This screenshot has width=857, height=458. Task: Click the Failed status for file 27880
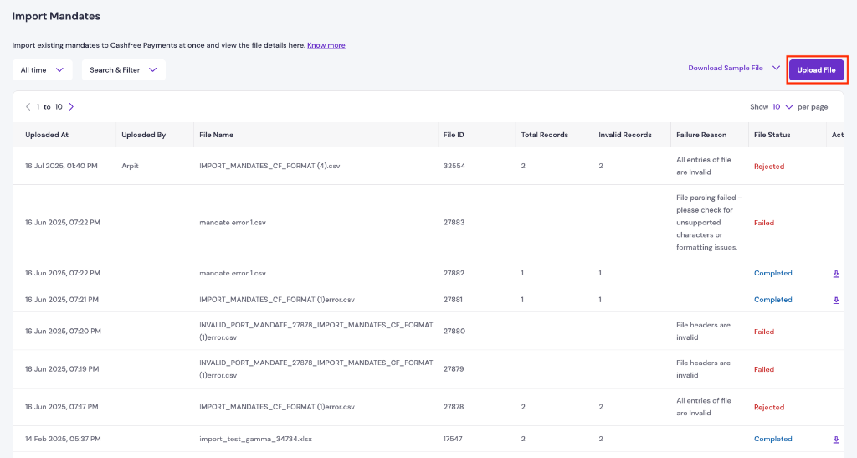click(764, 332)
